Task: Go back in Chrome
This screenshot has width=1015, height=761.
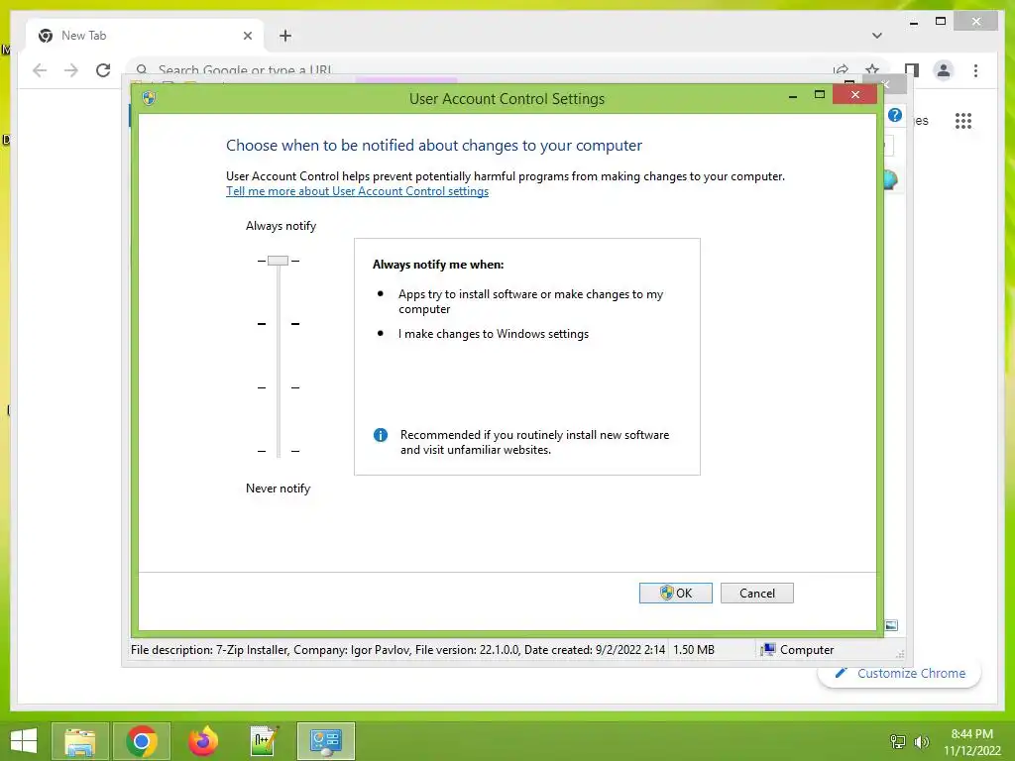Action: (40, 70)
